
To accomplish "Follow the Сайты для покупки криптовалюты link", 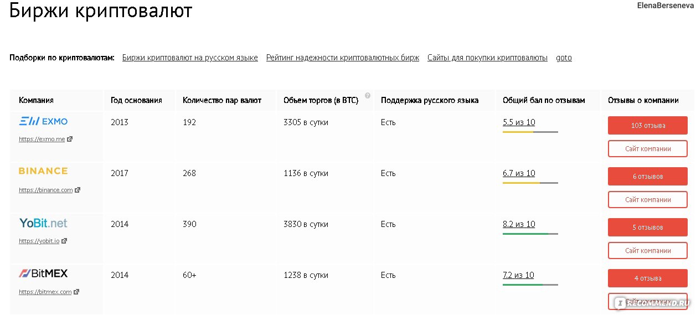I will coord(487,58).
